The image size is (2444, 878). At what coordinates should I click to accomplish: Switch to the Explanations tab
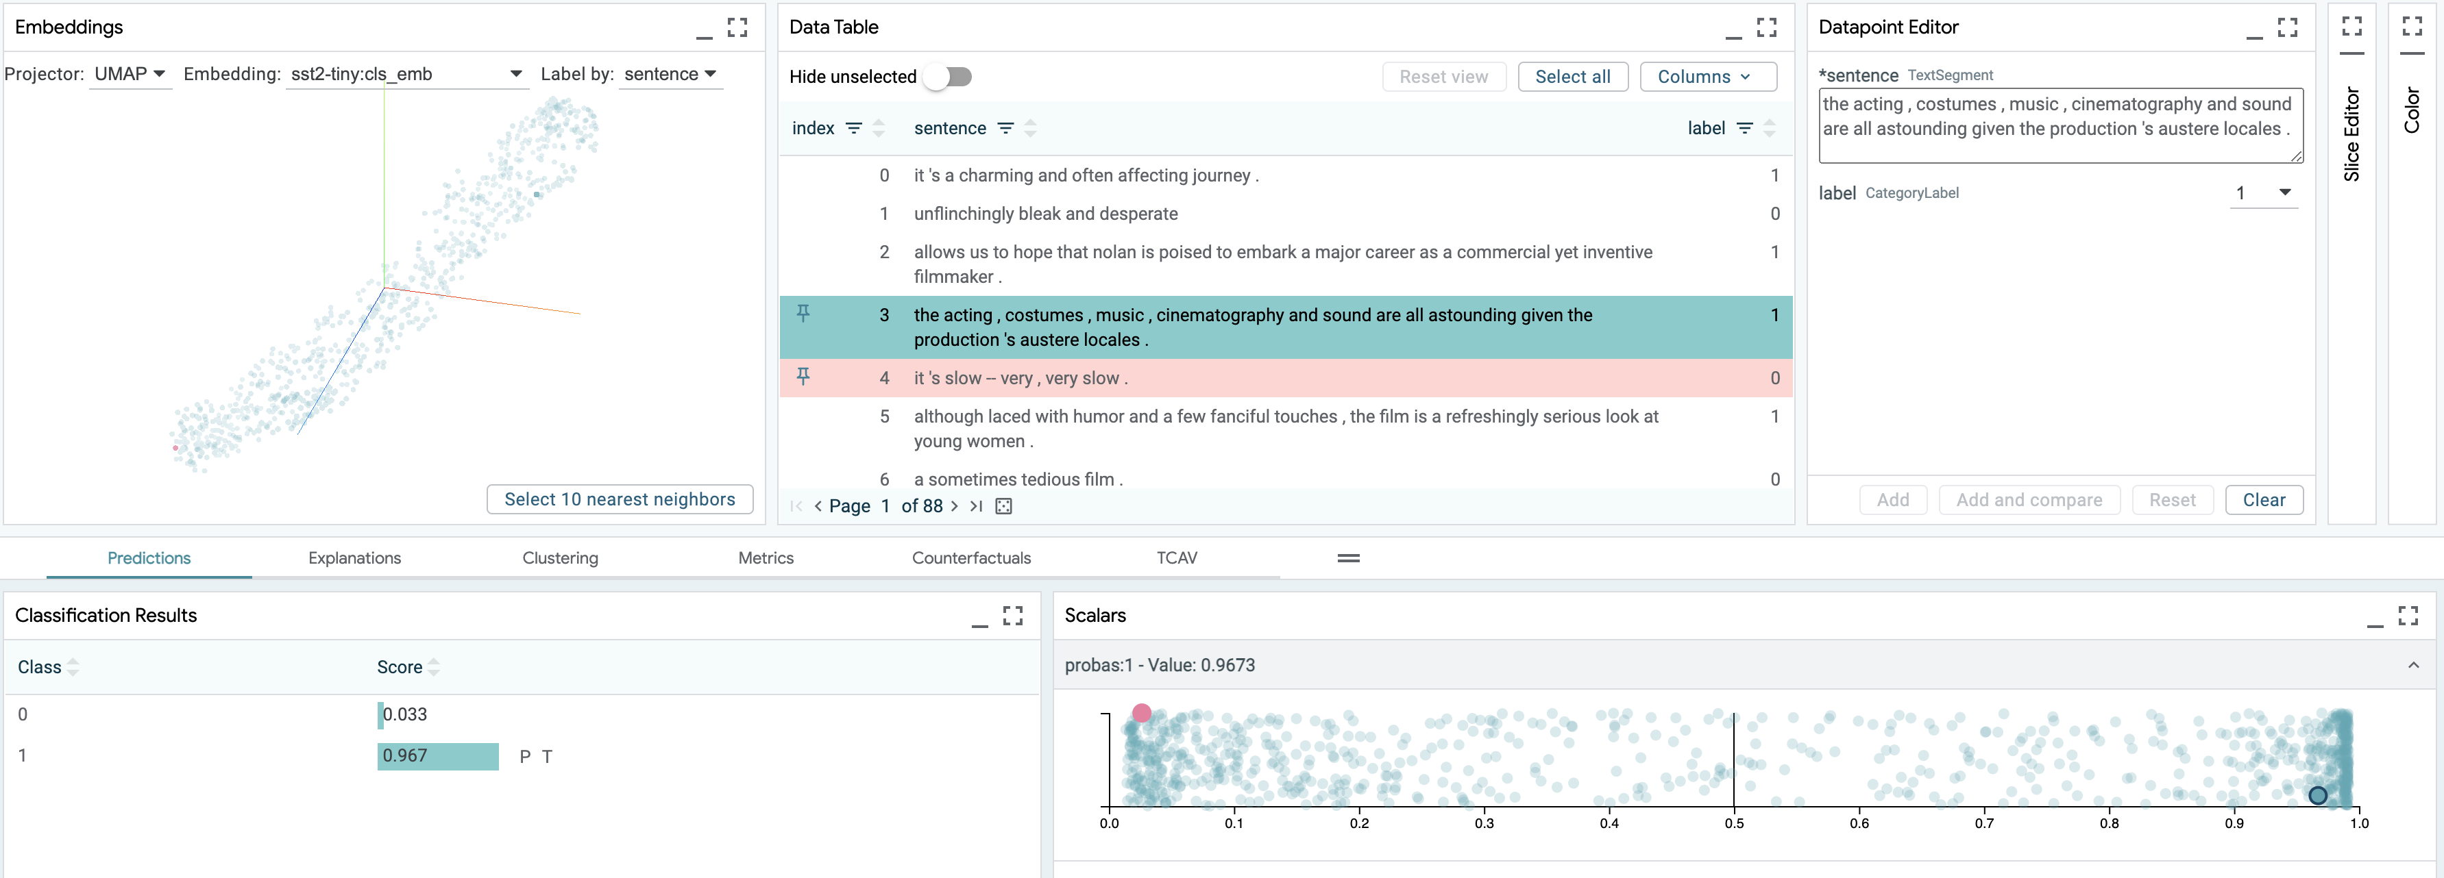point(354,557)
